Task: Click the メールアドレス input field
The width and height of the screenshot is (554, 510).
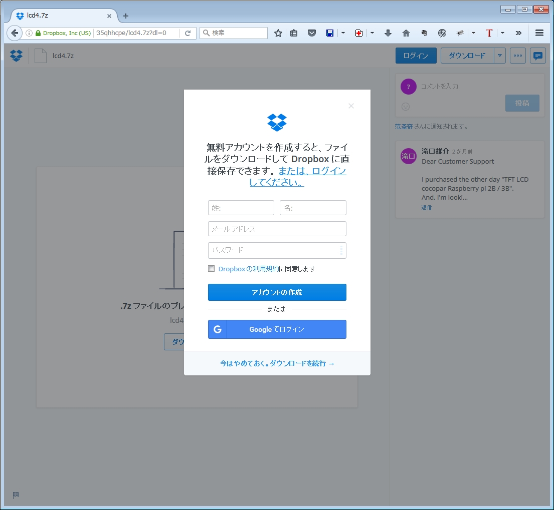Action: pos(277,229)
